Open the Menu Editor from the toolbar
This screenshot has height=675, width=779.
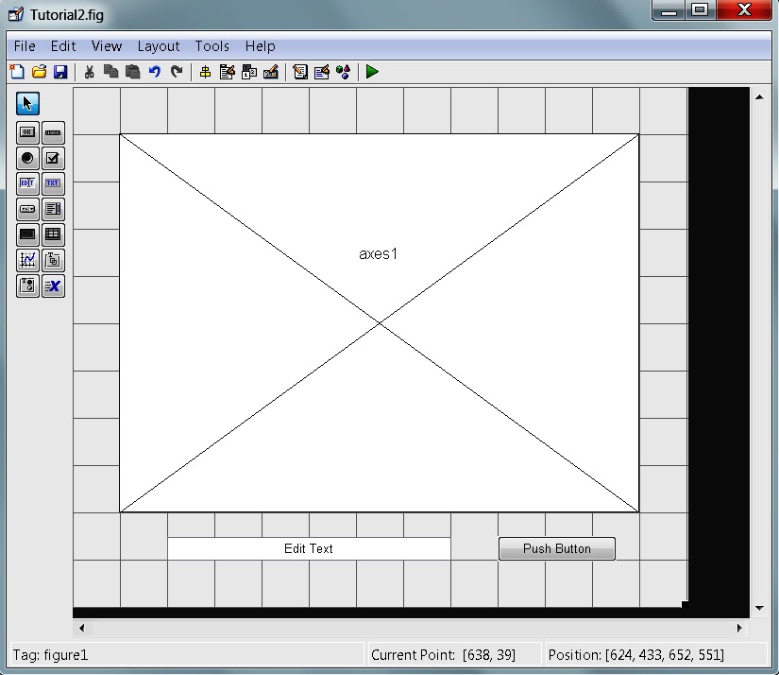227,71
